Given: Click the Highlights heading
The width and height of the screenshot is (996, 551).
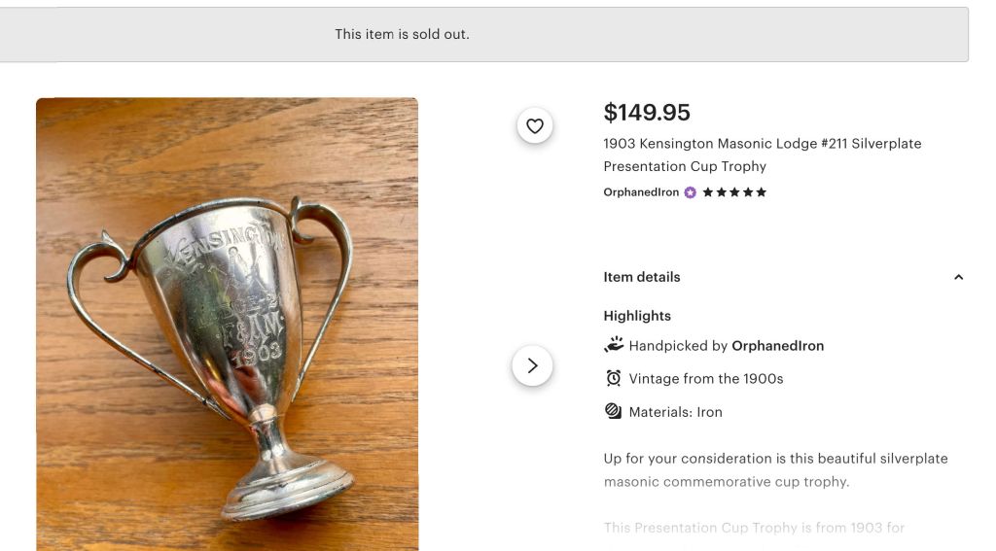Looking at the screenshot, I should click(x=637, y=316).
